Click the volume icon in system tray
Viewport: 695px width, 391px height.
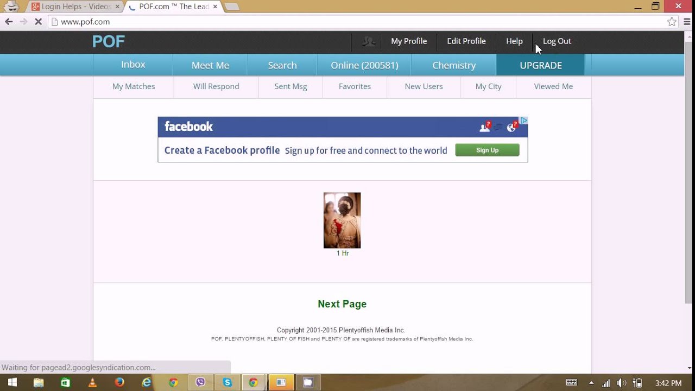point(622,383)
